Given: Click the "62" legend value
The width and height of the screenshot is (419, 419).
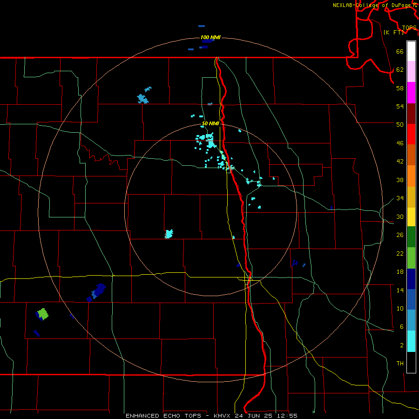Looking at the screenshot, I should click(400, 70).
